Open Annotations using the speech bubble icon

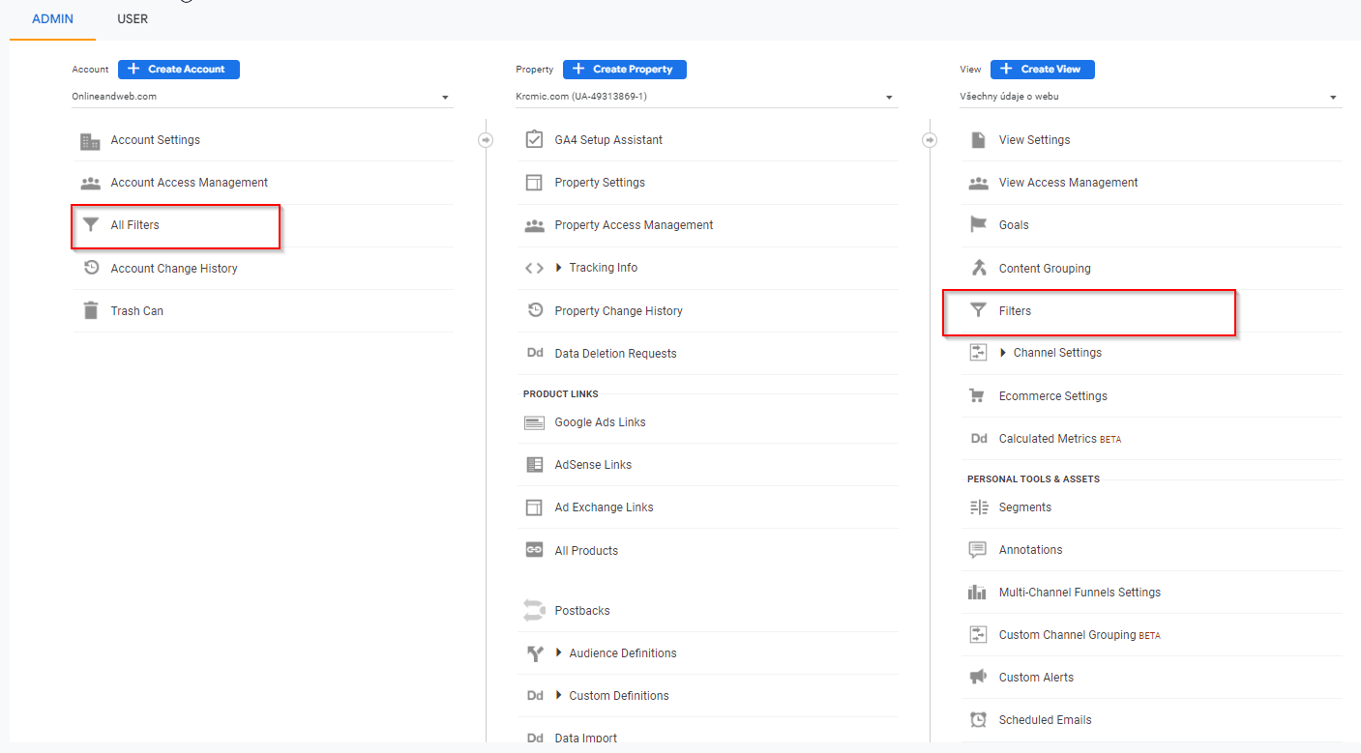[x=979, y=549]
